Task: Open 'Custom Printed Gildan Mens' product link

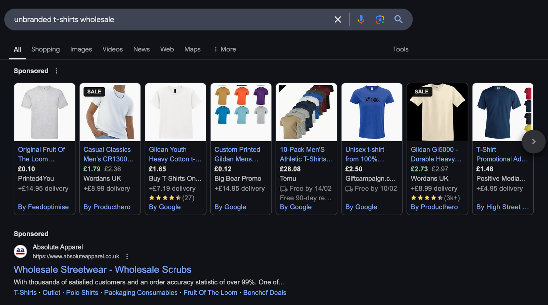Action: click(x=237, y=154)
